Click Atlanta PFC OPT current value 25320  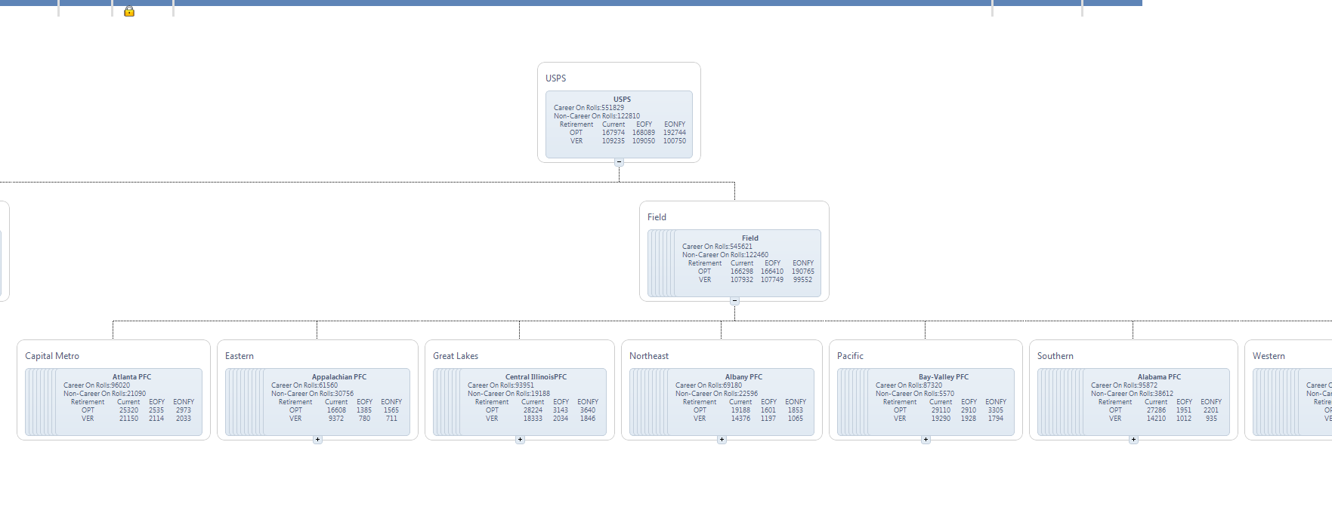(x=128, y=410)
